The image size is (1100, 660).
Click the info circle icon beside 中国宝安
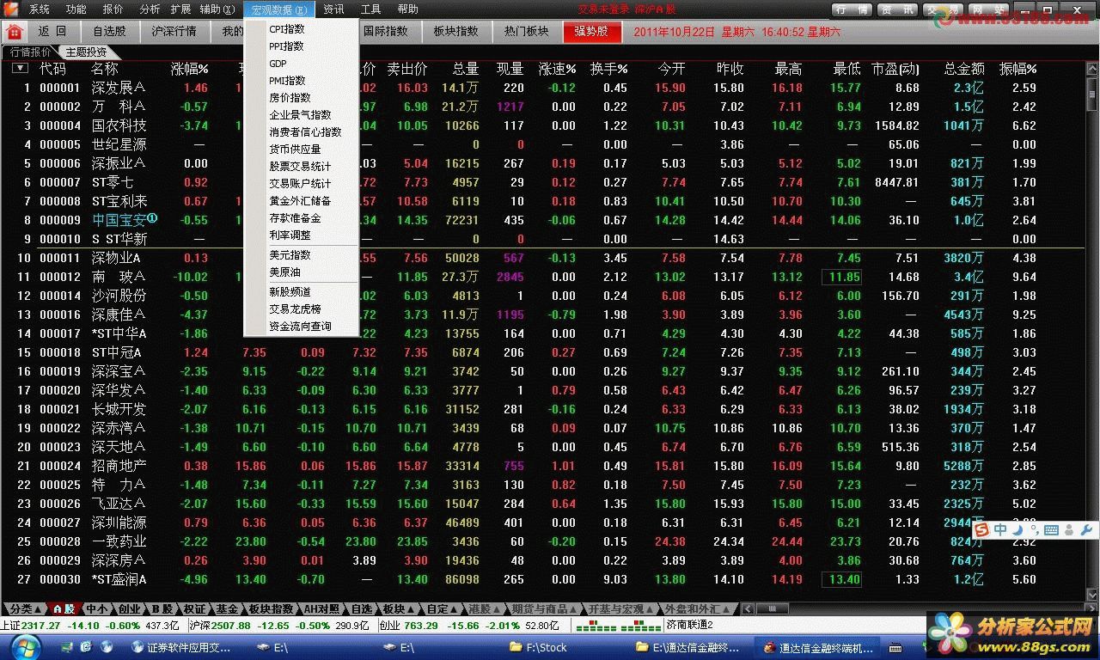click(152, 218)
